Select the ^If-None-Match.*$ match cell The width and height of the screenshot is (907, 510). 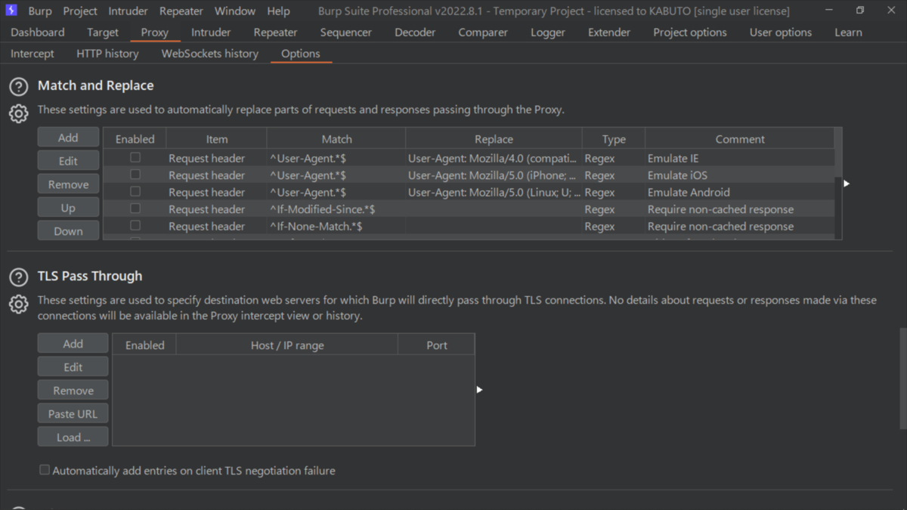[336, 226]
